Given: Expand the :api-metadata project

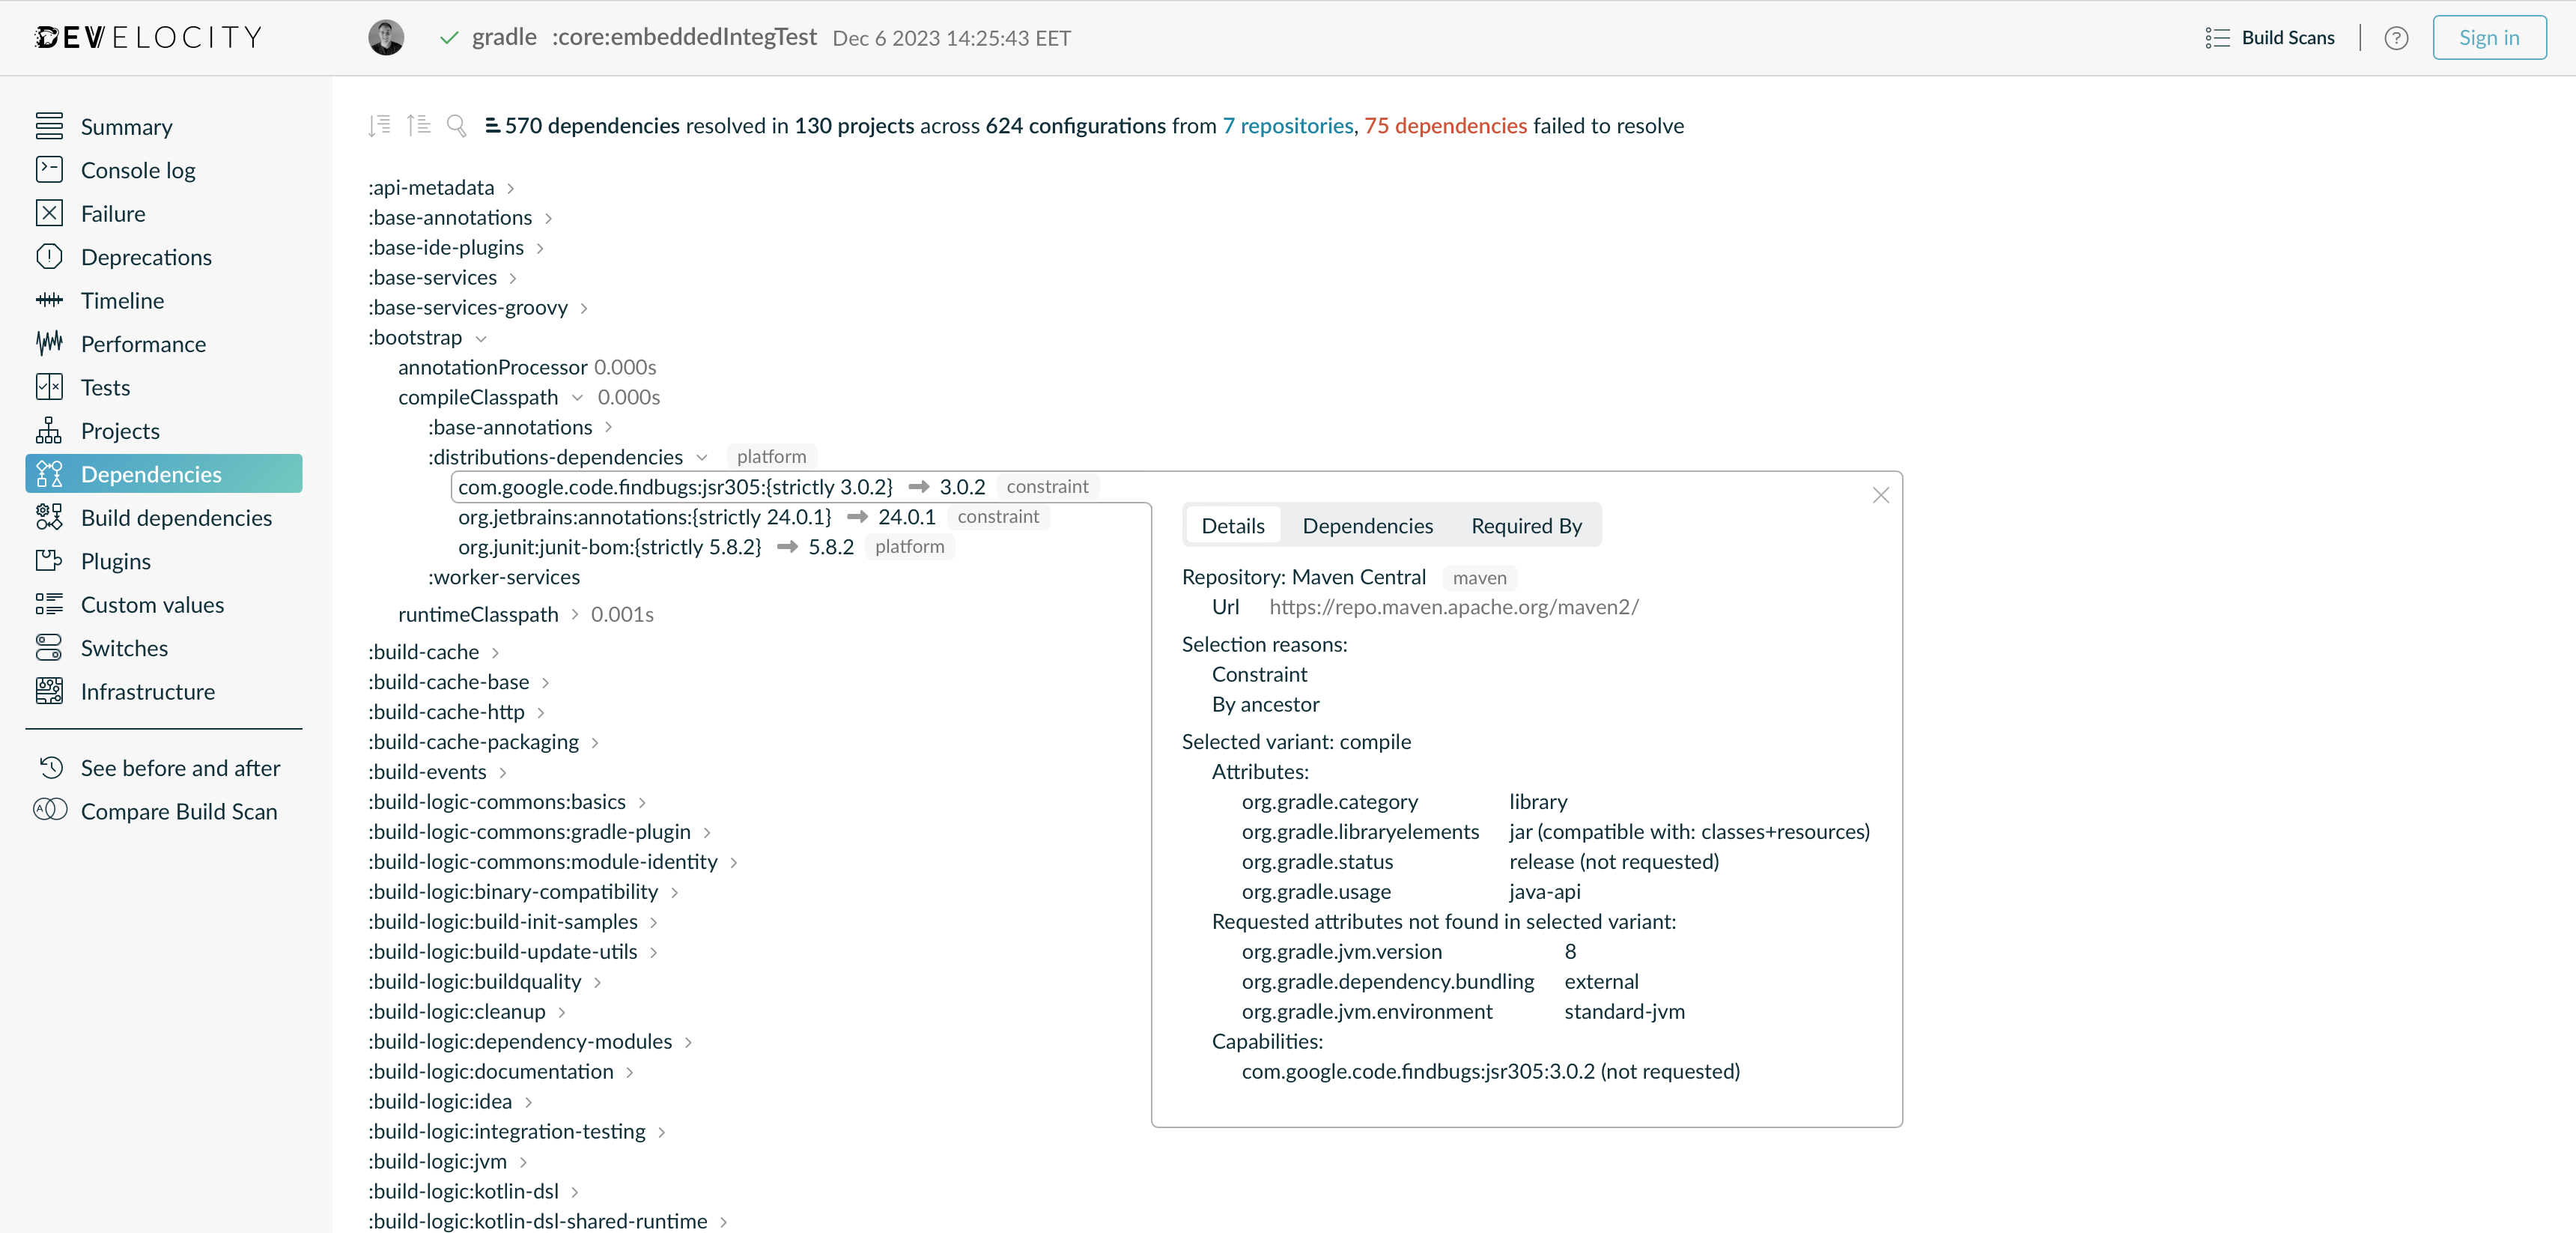Looking at the screenshot, I should click(x=510, y=187).
